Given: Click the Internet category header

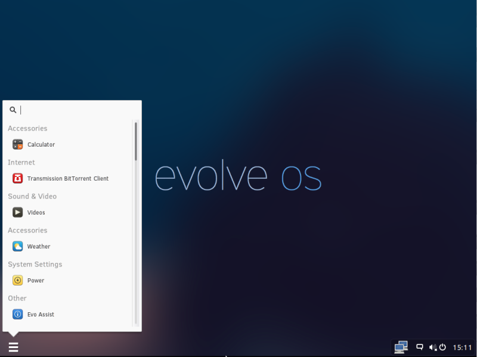Looking at the screenshot, I should click(x=21, y=162).
